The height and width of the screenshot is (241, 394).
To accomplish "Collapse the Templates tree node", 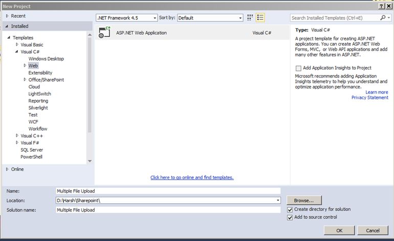I will 9,38.
